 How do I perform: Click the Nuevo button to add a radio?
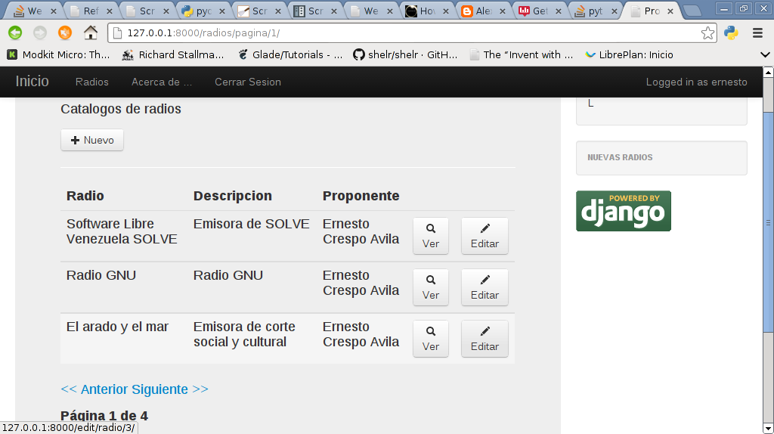(92, 140)
